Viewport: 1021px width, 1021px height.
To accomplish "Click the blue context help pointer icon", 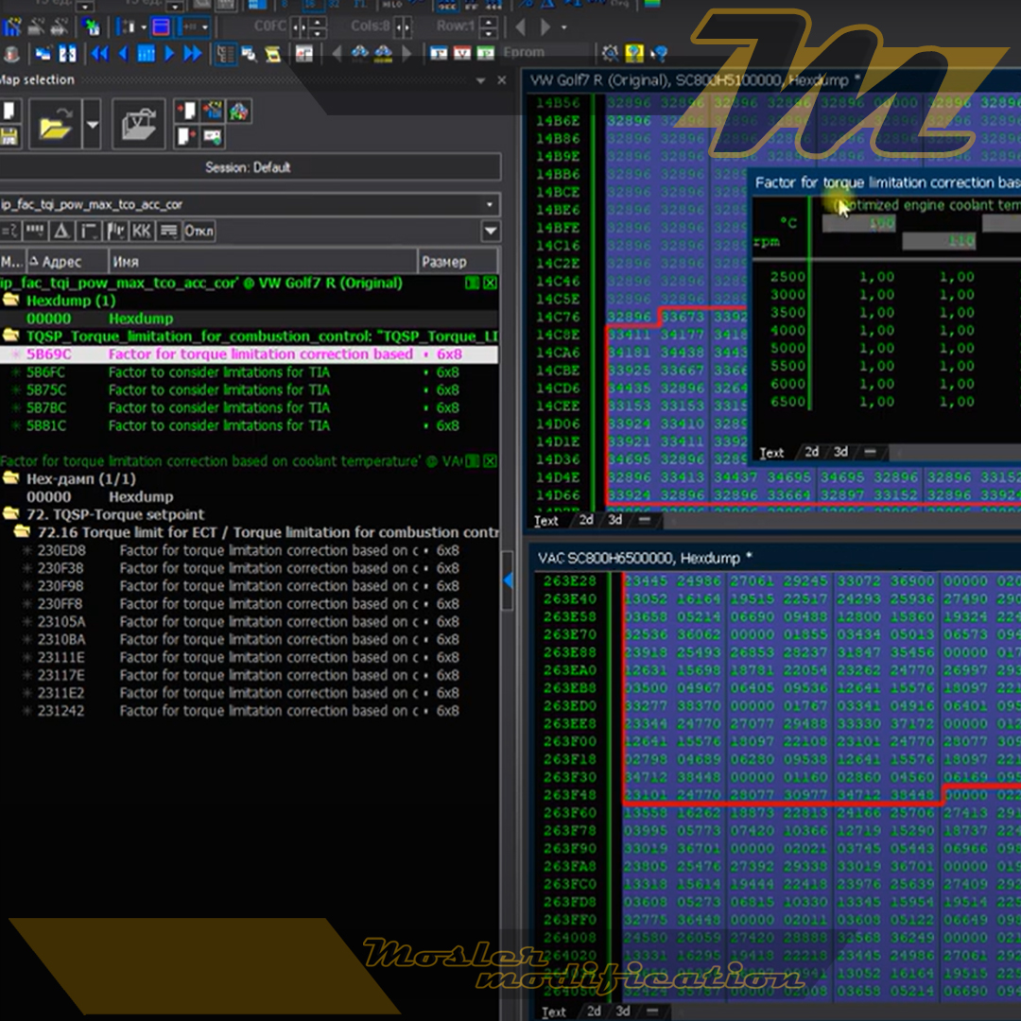I will point(659,53).
